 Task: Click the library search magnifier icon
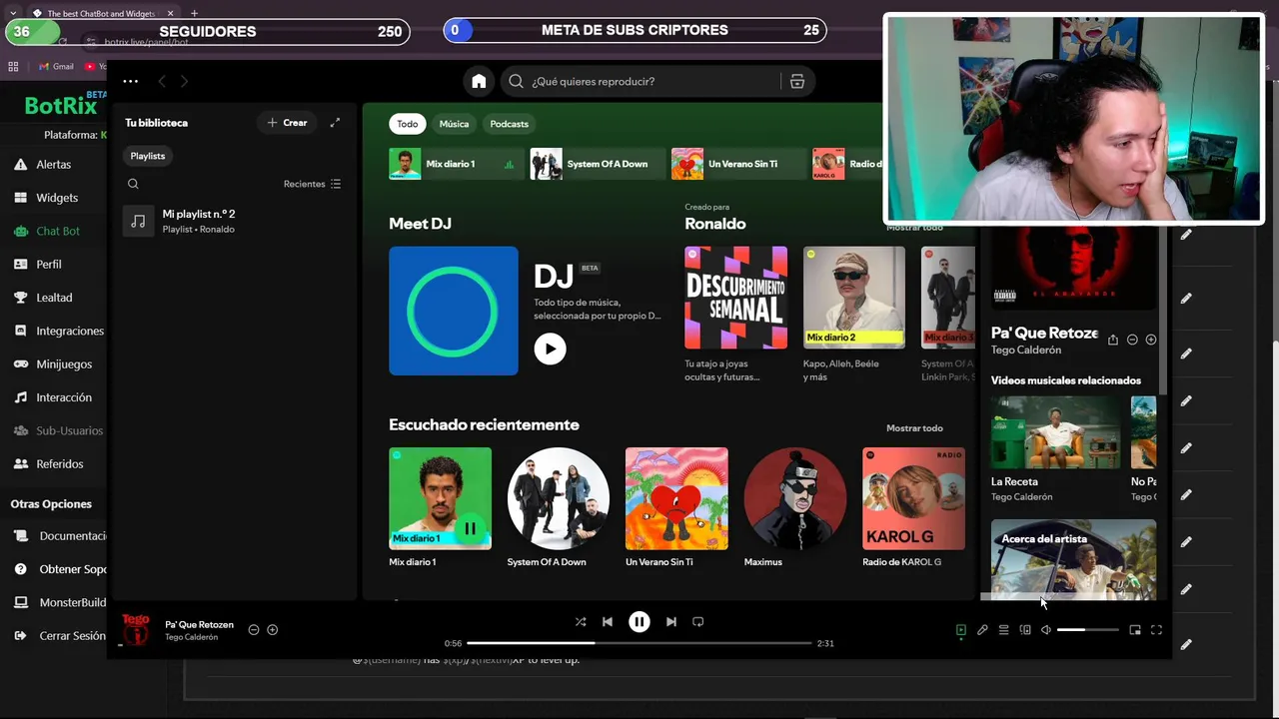click(x=133, y=184)
